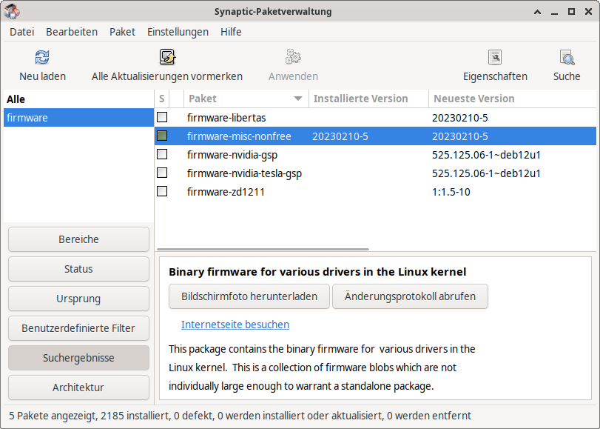600x429 pixels.
Task: Select the firmware-nvidia-tesla-gsp package row
Action: tap(244, 173)
